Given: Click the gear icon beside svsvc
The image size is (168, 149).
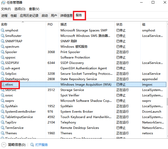Looking at the screenshot, I should (x=3, y=95).
